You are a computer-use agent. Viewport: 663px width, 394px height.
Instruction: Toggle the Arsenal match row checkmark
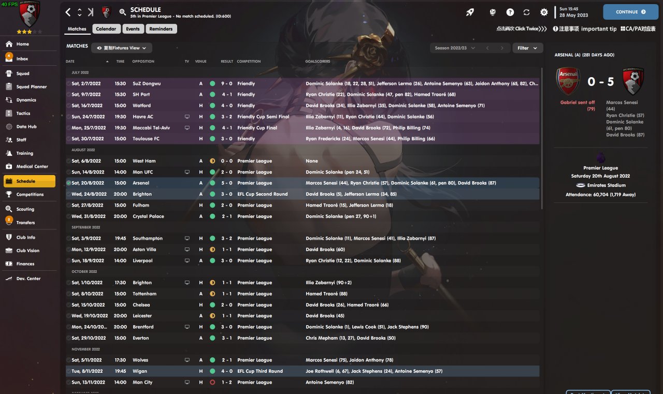pyautogui.click(x=69, y=183)
